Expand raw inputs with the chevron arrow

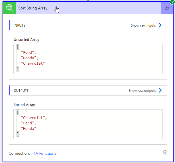(x=160, y=25)
